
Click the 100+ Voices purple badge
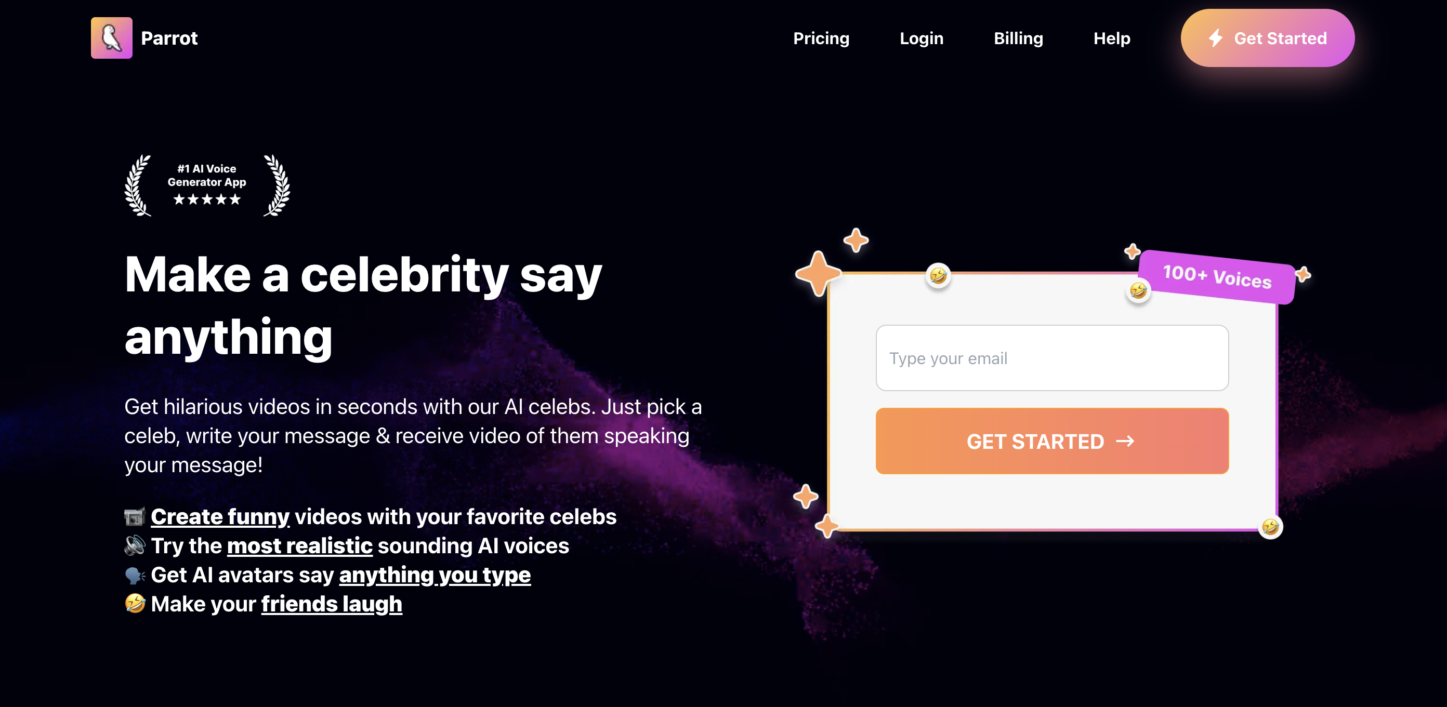click(x=1217, y=277)
